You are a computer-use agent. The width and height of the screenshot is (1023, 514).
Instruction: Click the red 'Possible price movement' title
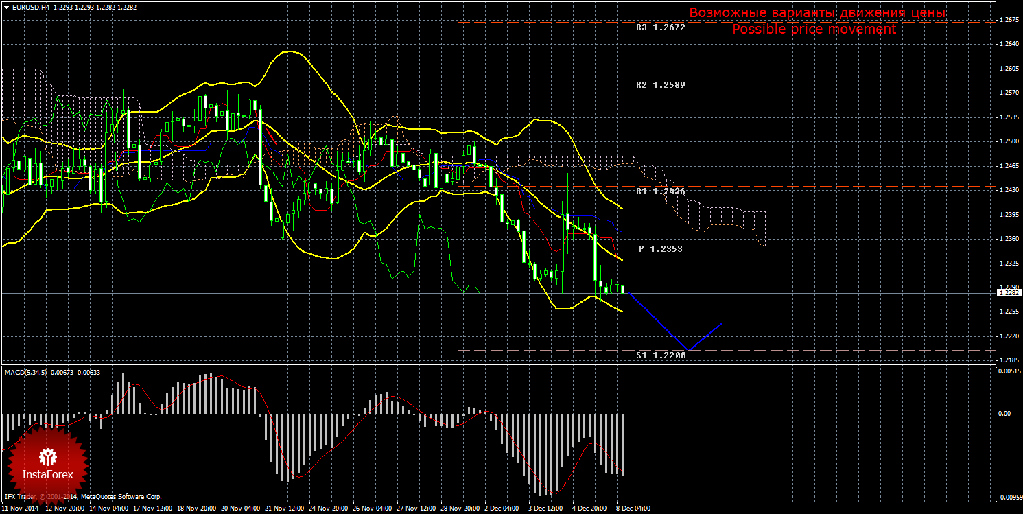[x=814, y=30]
